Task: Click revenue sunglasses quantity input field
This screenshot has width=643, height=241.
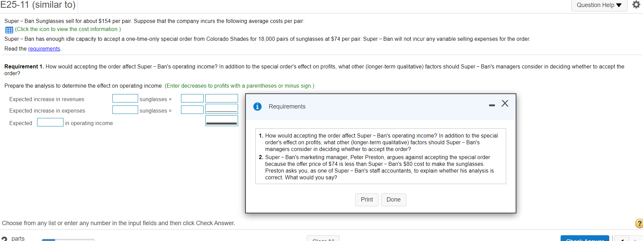Action: pyautogui.click(x=125, y=98)
